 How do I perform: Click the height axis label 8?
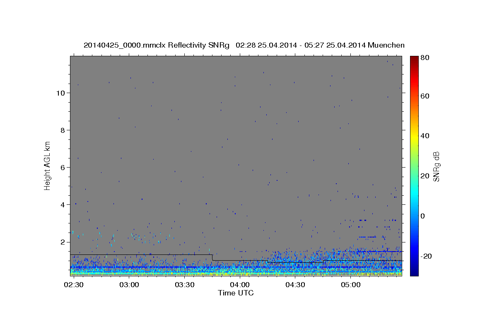point(63,130)
